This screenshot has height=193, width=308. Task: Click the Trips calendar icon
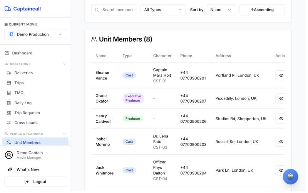coord(9,83)
